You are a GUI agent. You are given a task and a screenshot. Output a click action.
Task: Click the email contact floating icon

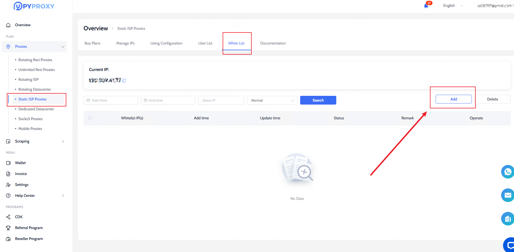[507, 195]
